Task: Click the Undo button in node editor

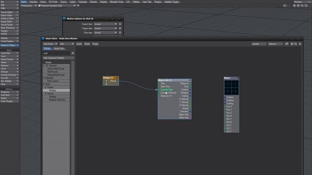Action: coord(79,44)
